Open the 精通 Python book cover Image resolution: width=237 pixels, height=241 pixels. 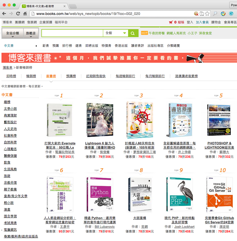(x=100, y=195)
